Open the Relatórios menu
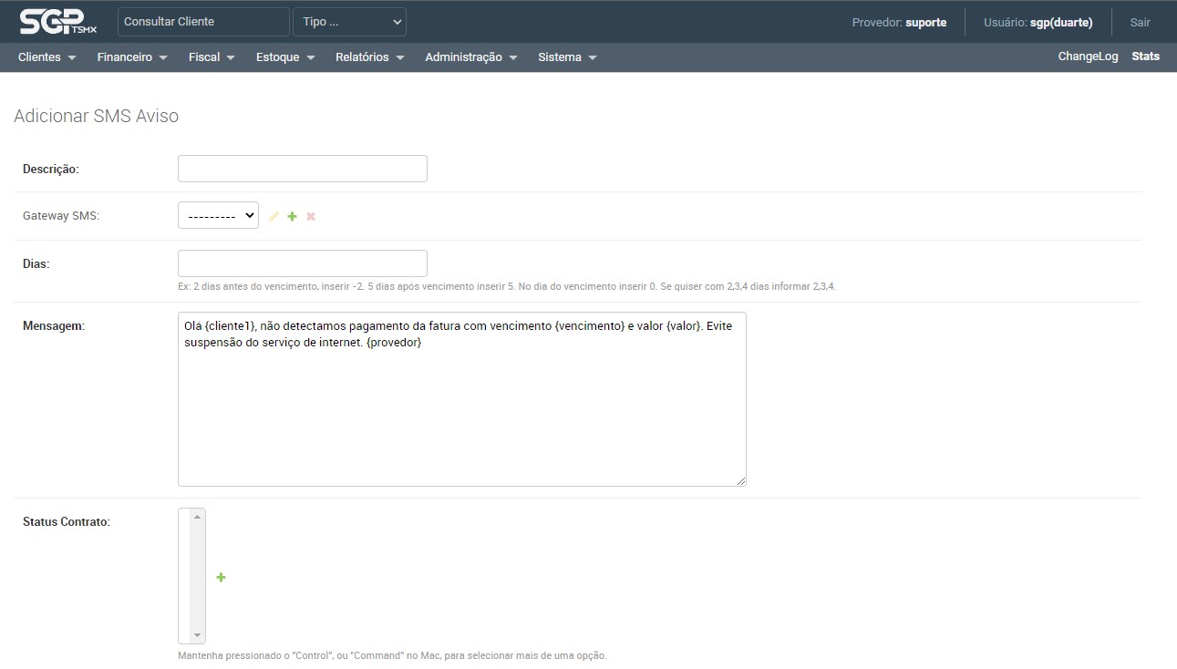The image size is (1177, 669). point(369,57)
